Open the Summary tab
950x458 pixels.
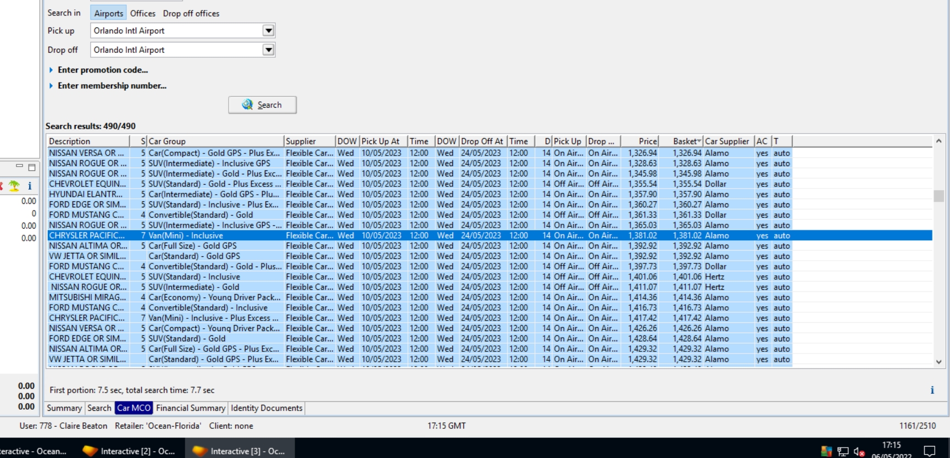coord(64,408)
